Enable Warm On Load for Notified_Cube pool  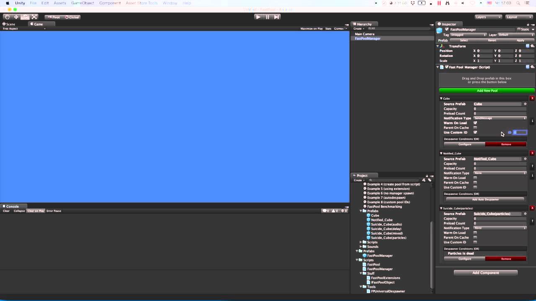click(x=475, y=178)
